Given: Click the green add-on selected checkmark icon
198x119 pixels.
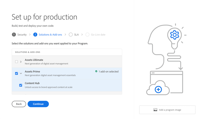Looking at the screenshot, I should point(96,71).
